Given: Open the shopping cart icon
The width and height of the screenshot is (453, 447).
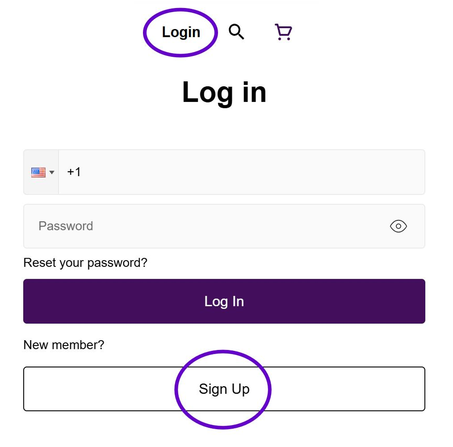Looking at the screenshot, I should click(x=283, y=32).
